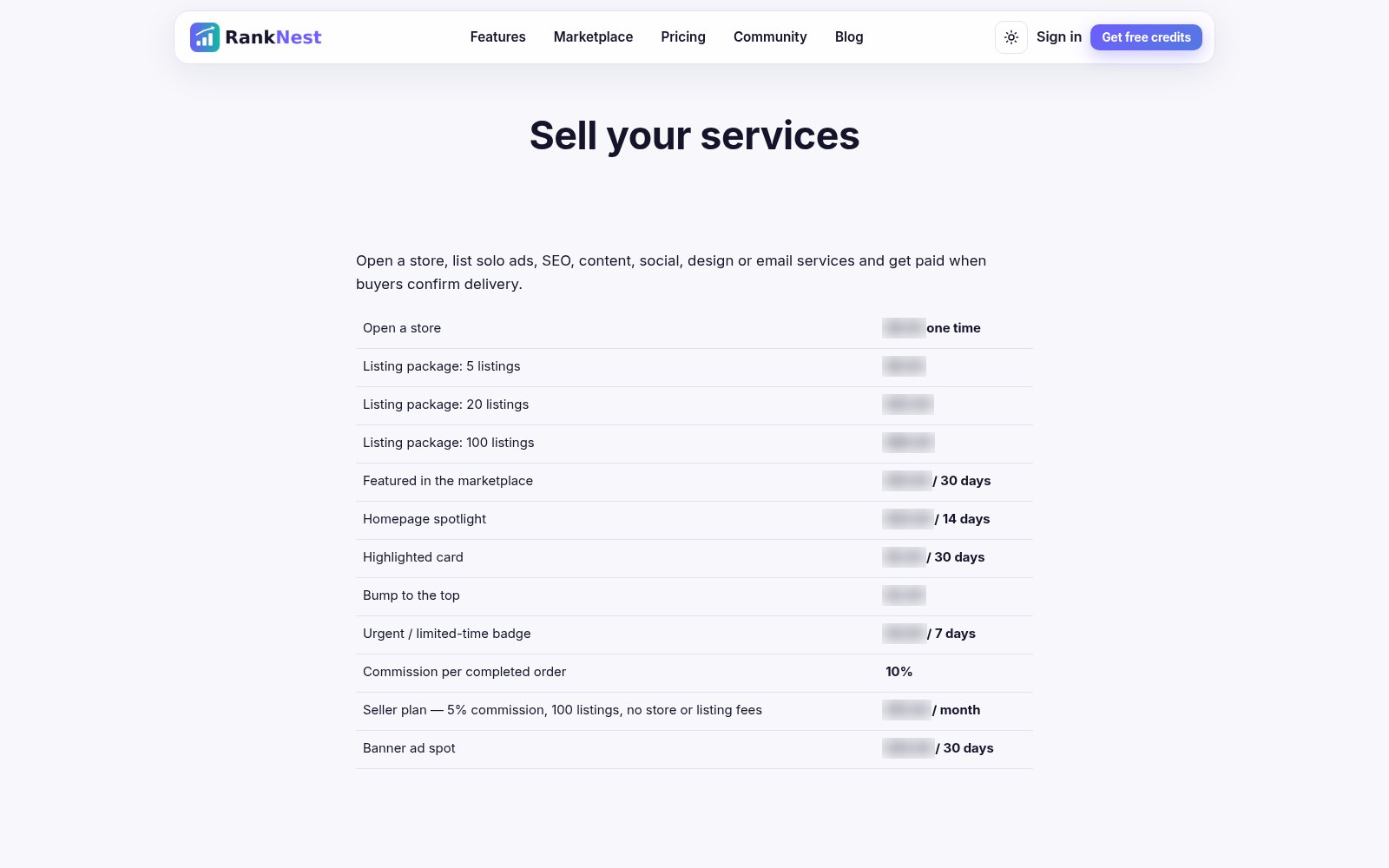Viewport: 1389px width, 868px height.
Task: Click the '/ 7 days' price duration
Action: 951,634
